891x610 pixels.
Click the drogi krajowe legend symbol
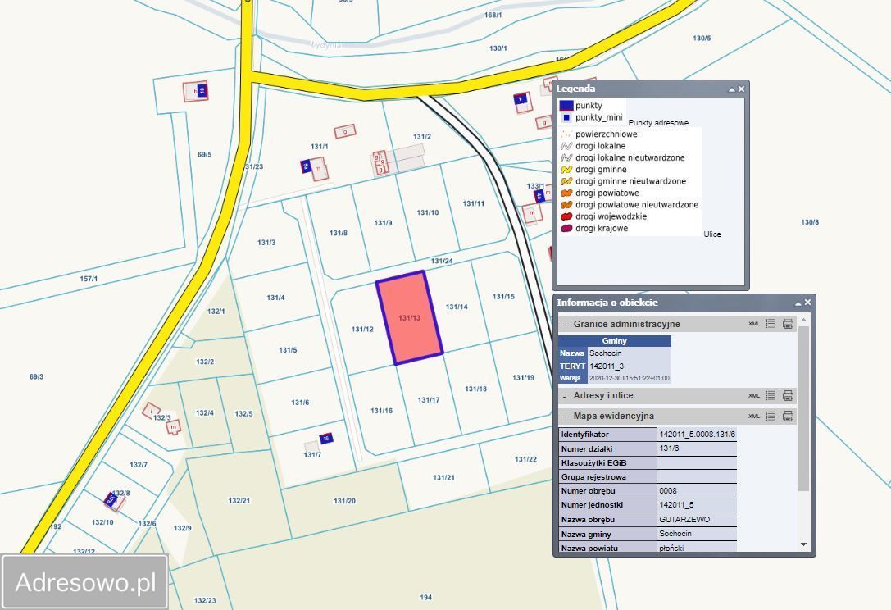click(x=566, y=229)
